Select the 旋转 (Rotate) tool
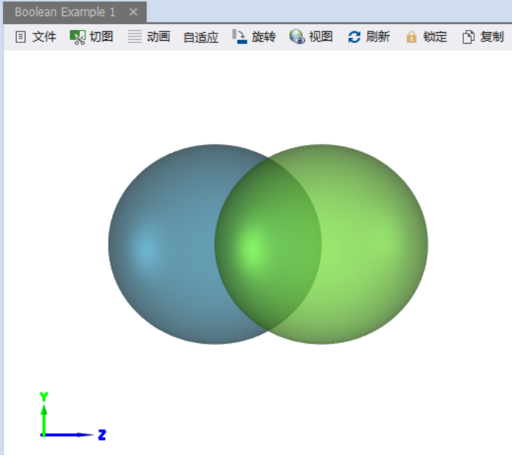The height and width of the screenshot is (458, 512). 254,36
